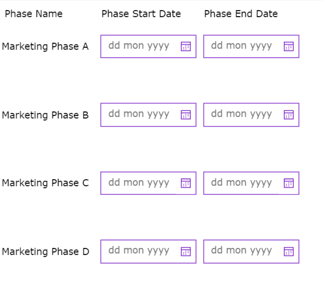
Task: Open calendar for Marketing Phase C end date
Action: coord(288,183)
